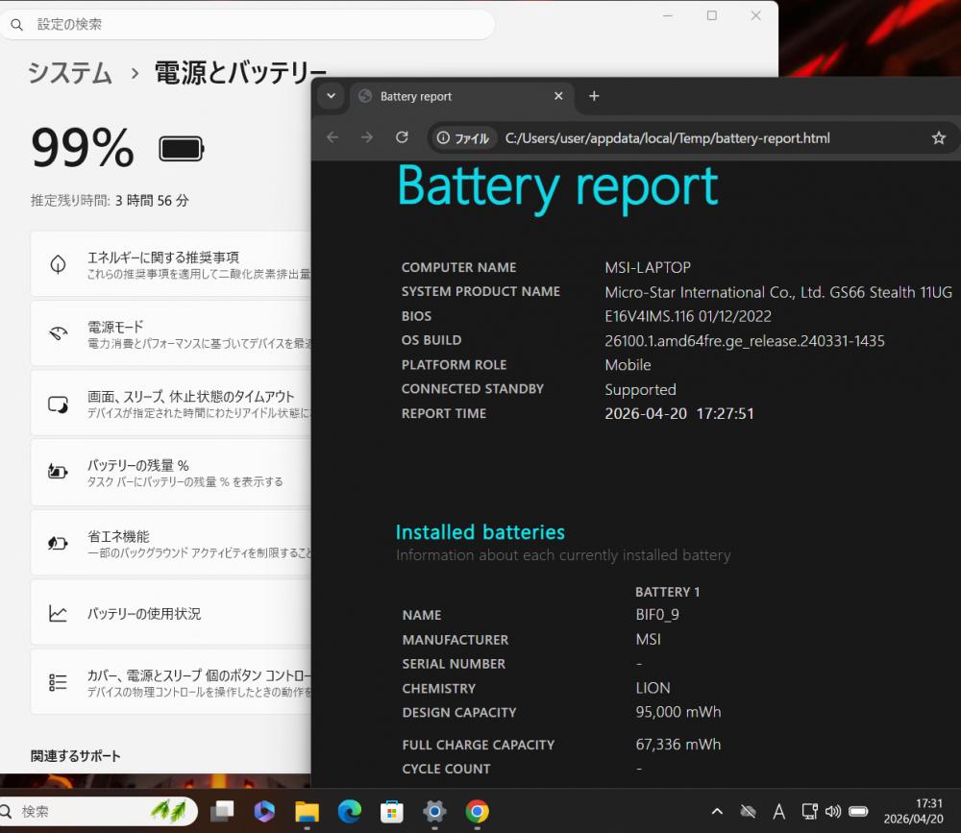Viewport: 961px width, 833px height.
Task: Click the browser back arrow
Action: 333,137
